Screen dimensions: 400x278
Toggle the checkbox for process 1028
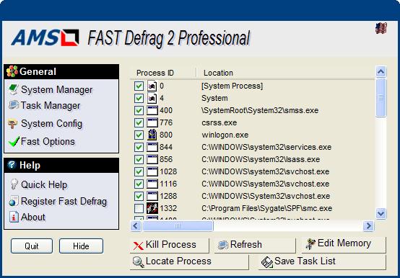coord(139,171)
